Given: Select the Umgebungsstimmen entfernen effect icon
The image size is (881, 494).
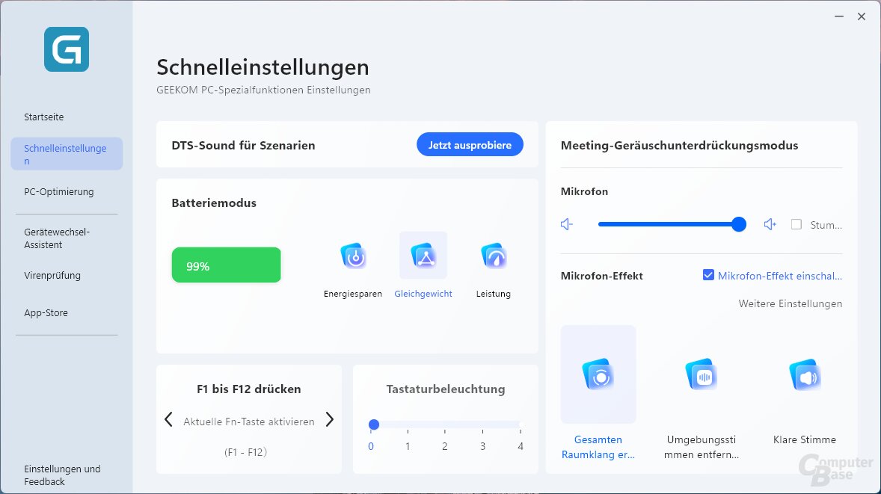Looking at the screenshot, I should coord(701,374).
